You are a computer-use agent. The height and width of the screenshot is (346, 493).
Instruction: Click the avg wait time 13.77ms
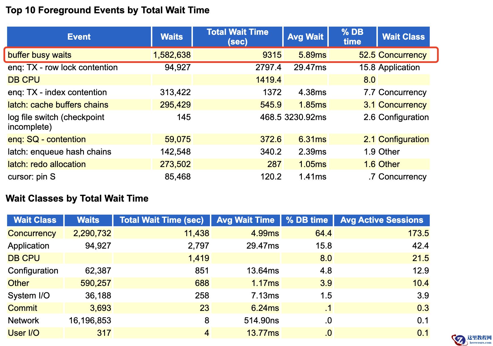pyautogui.click(x=263, y=333)
